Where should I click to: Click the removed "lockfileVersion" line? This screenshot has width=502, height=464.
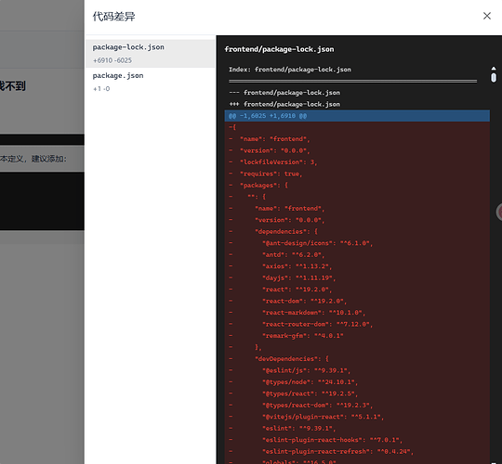pyautogui.click(x=357, y=162)
